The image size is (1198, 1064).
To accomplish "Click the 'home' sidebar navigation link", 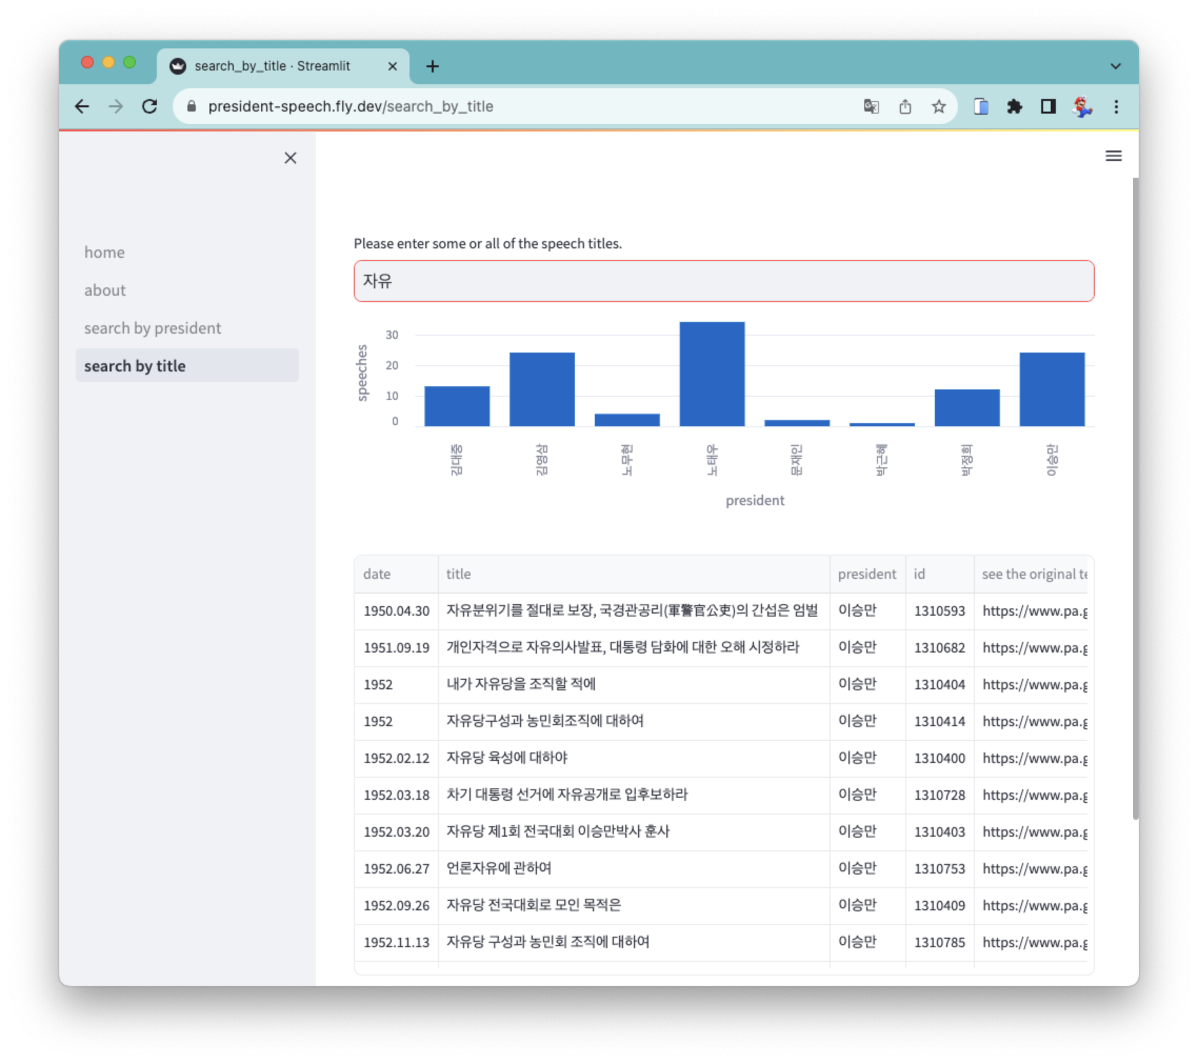I will 105,252.
